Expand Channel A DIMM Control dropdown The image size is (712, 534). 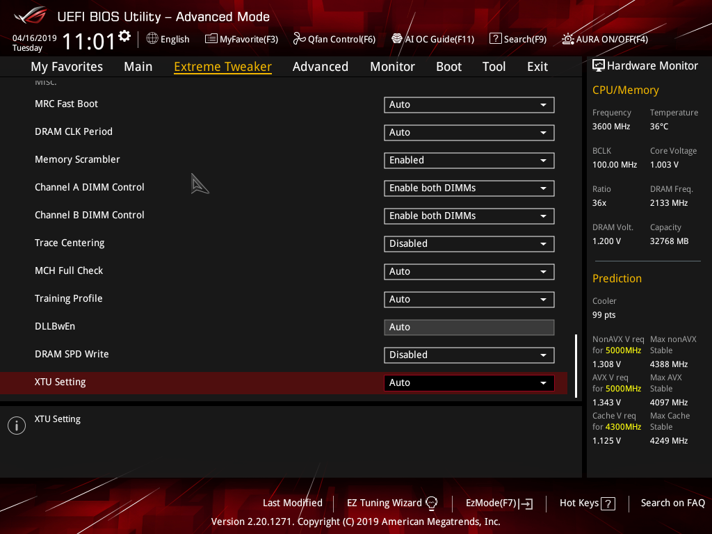[x=469, y=188]
